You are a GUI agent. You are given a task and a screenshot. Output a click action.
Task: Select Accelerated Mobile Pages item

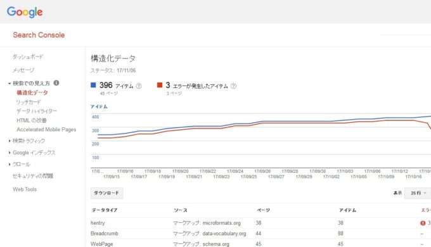click(x=46, y=129)
